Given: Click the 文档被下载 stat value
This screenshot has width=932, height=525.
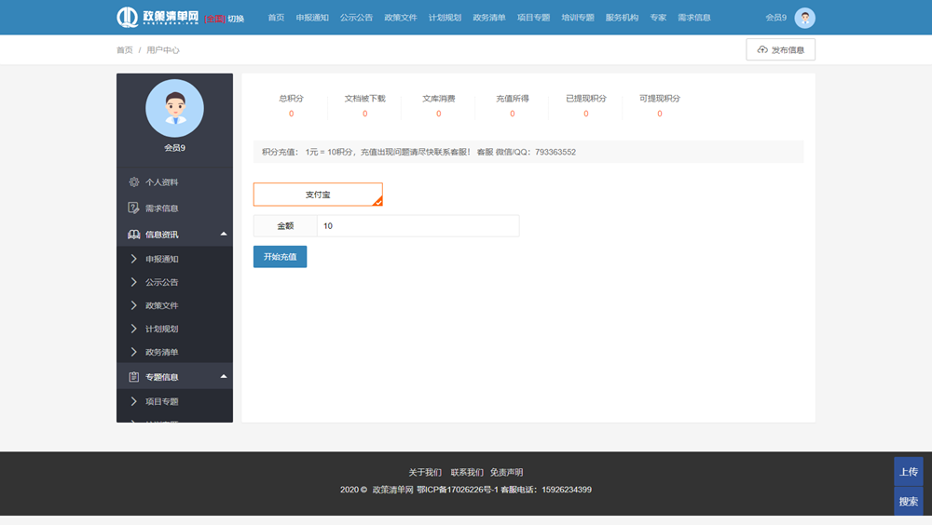Looking at the screenshot, I should pos(365,114).
